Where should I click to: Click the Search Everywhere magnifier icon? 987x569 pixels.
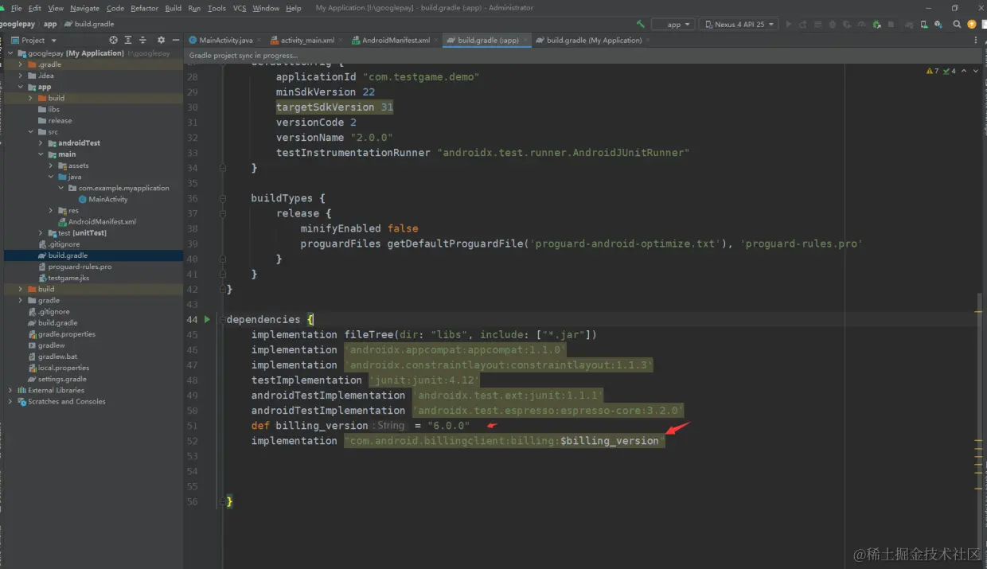point(957,24)
